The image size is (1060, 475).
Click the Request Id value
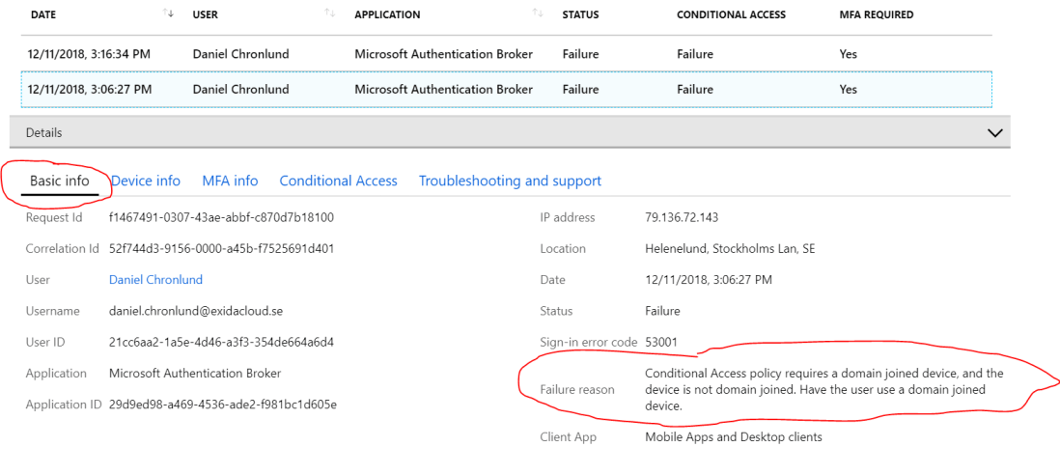click(221, 217)
